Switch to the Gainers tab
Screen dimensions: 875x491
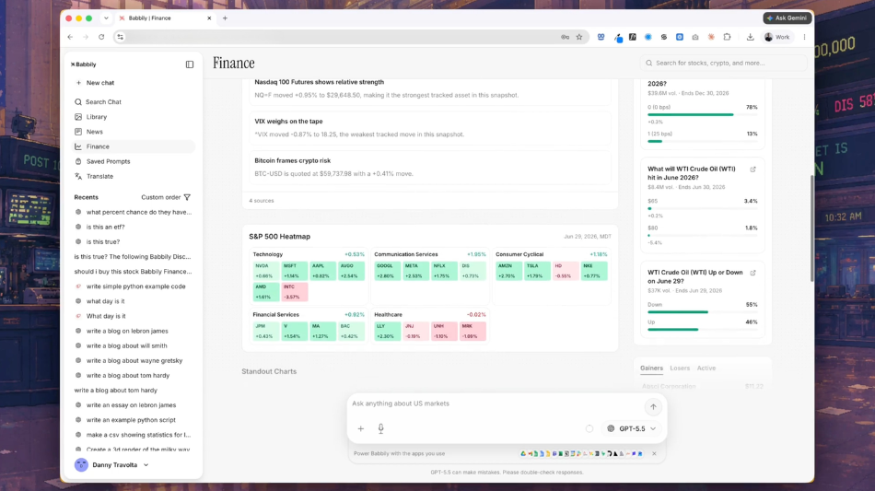pyautogui.click(x=651, y=368)
